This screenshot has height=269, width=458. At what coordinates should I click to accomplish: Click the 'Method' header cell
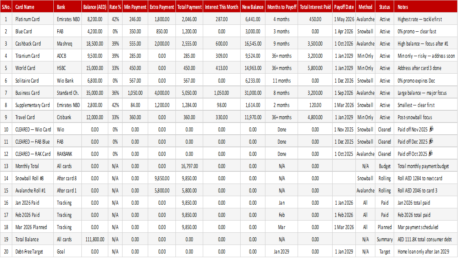click(365, 7)
